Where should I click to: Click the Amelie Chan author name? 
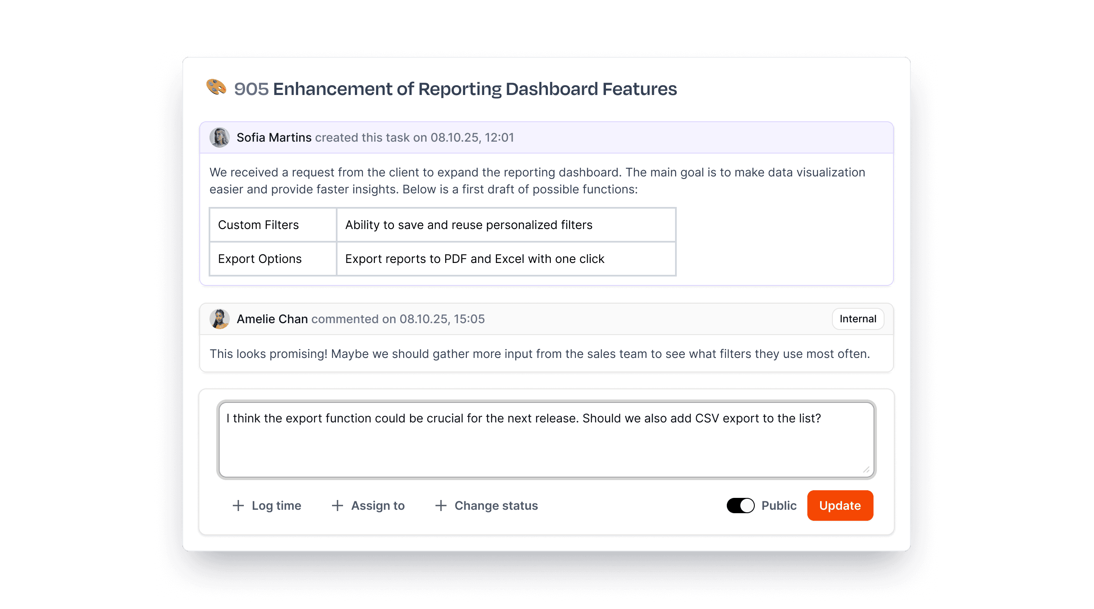click(272, 319)
